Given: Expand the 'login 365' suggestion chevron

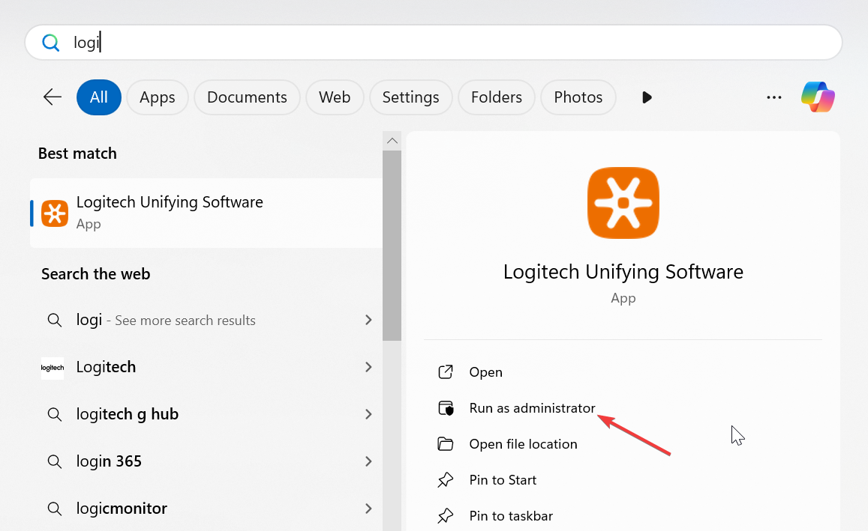Looking at the screenshot, I should pos(368,461).
